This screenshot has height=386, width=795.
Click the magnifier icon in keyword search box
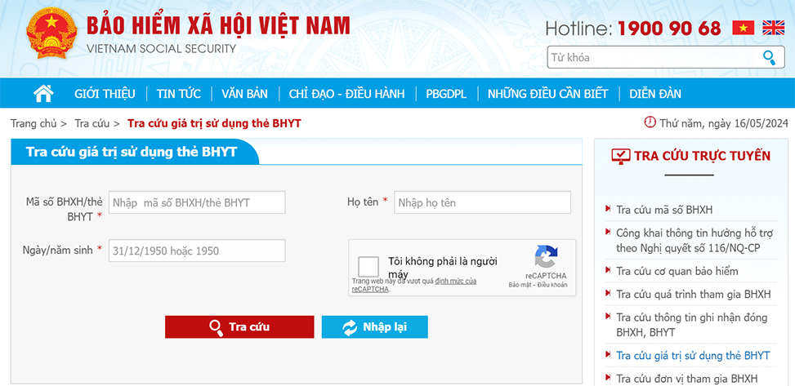770,57
